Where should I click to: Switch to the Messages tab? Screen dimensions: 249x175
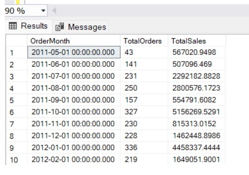[81, 27]
